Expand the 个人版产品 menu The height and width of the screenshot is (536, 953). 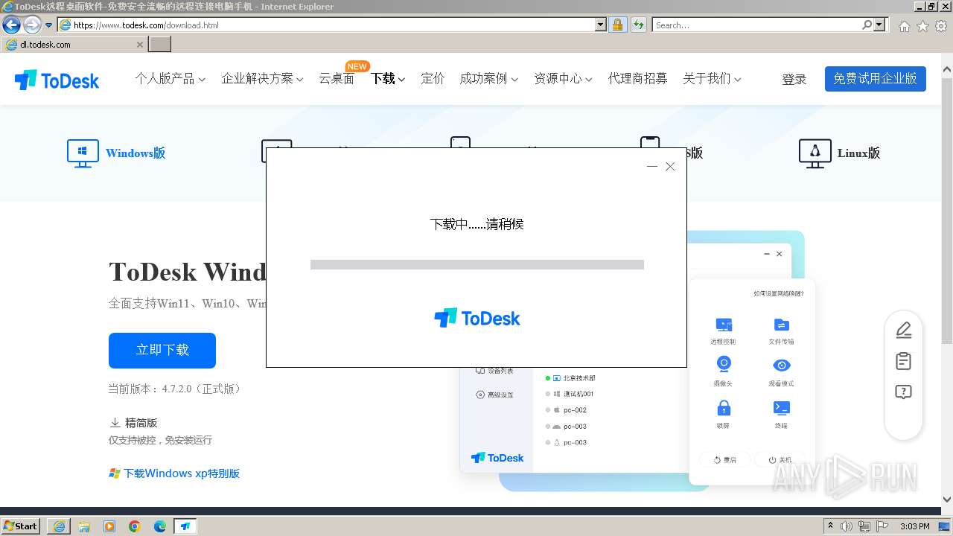click(170, 78)
